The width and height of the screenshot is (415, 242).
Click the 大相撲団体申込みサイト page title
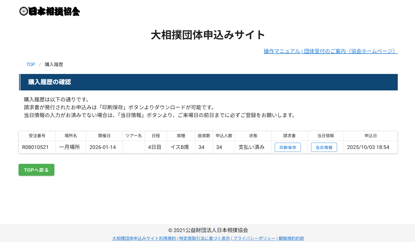tap(208, 35)
